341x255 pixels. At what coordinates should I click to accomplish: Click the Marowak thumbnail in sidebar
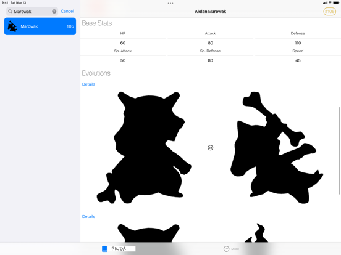pos(12,26)
